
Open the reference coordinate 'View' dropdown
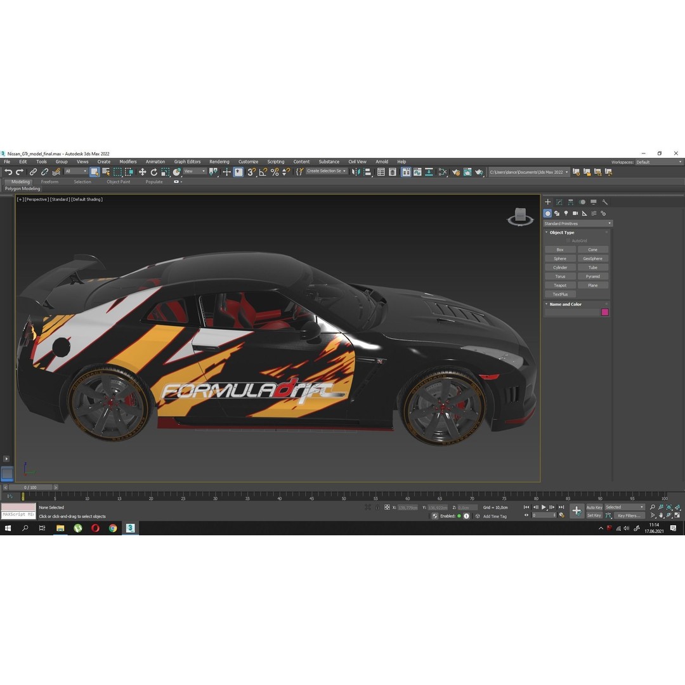tap(195, 171)
